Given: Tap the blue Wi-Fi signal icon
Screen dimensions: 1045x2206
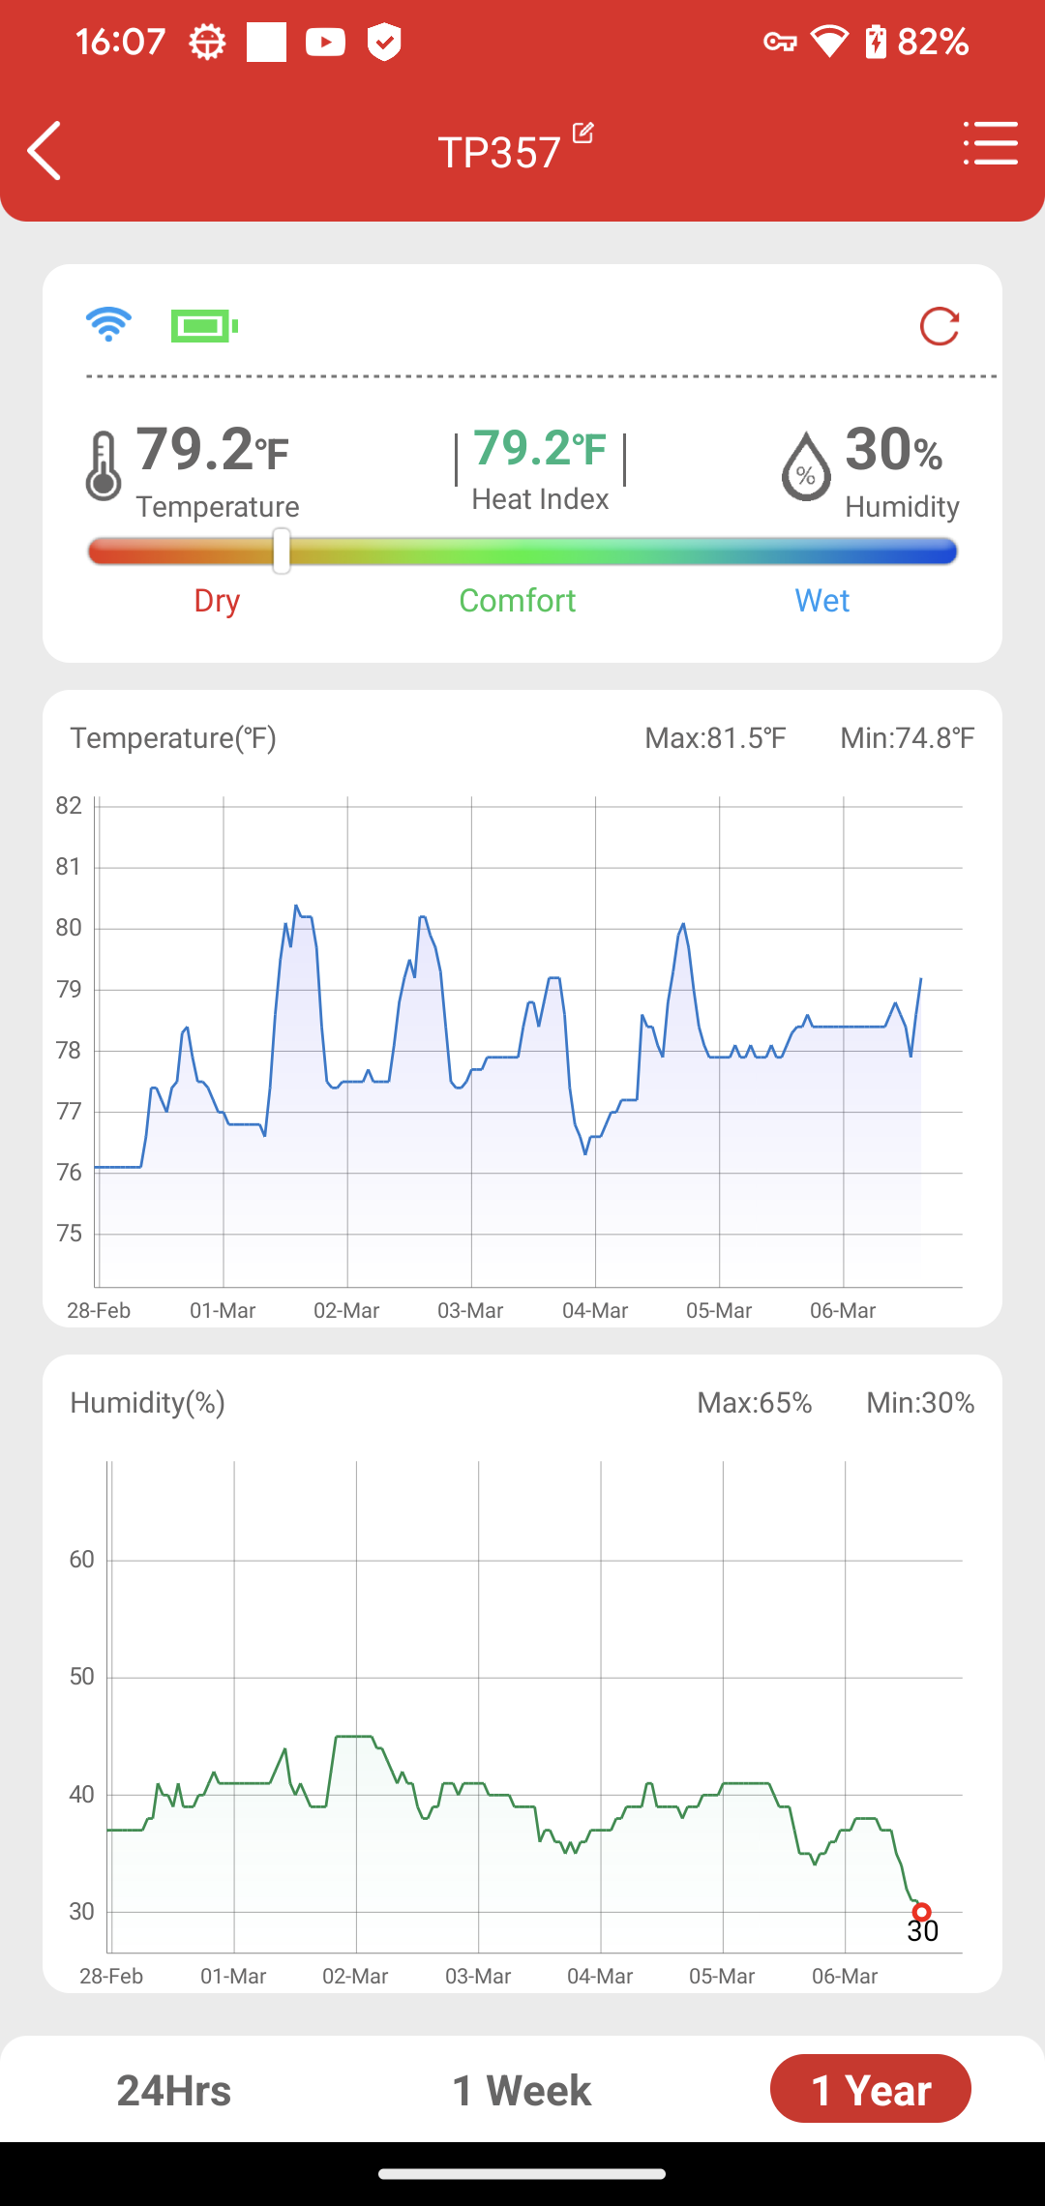Looking at the screenshot, I should pyautogui.click(x=108, y=325).
